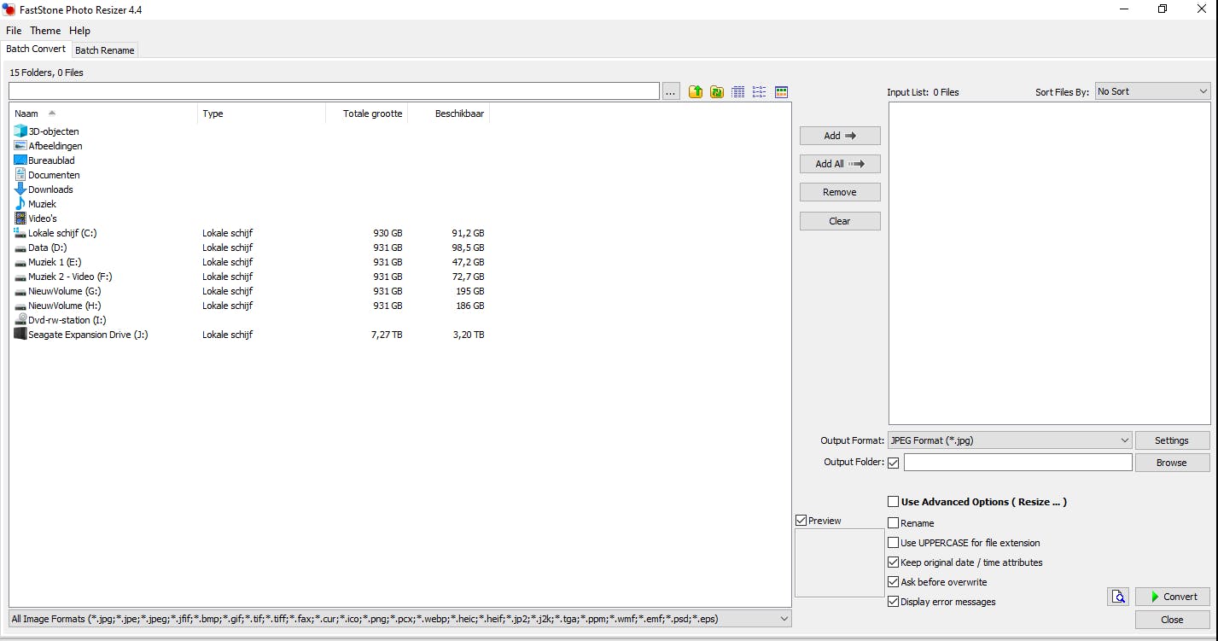Viewport: 1218px width, 641px height.
Task: Select the NieuwVolume (H:) row
Action: [251, 306]
